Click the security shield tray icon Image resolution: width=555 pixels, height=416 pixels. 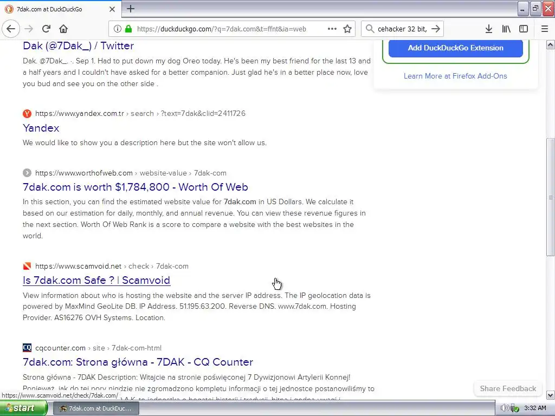(515, 408)
